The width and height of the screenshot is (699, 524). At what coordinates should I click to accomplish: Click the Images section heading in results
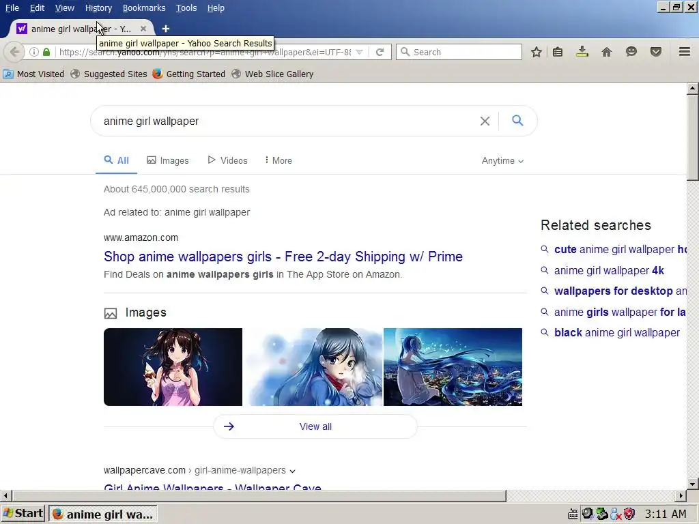(145, 312)
